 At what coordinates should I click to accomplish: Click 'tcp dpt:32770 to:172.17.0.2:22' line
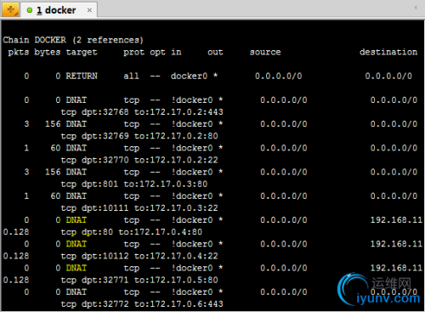tap(139, 160)
